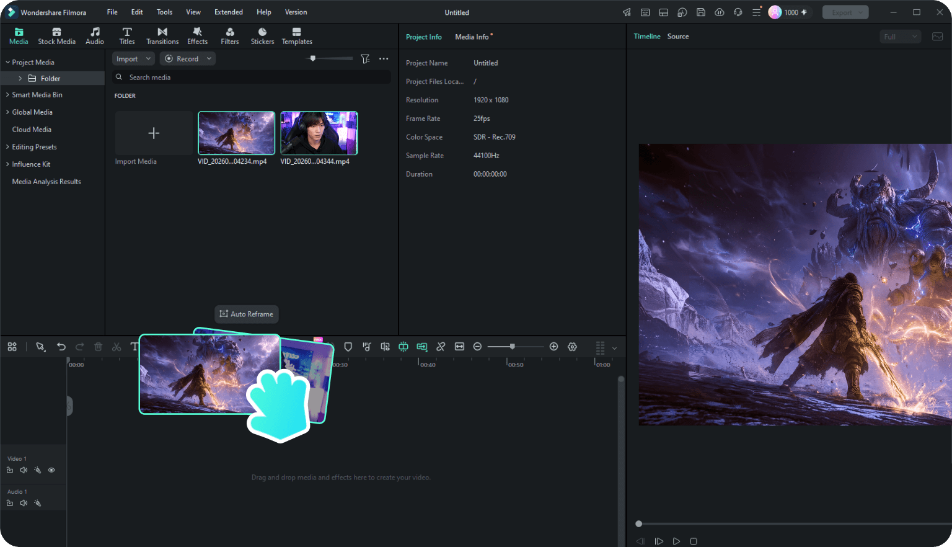Click the Import Media tile
The image size is (952, 547).
click(154, 133)
